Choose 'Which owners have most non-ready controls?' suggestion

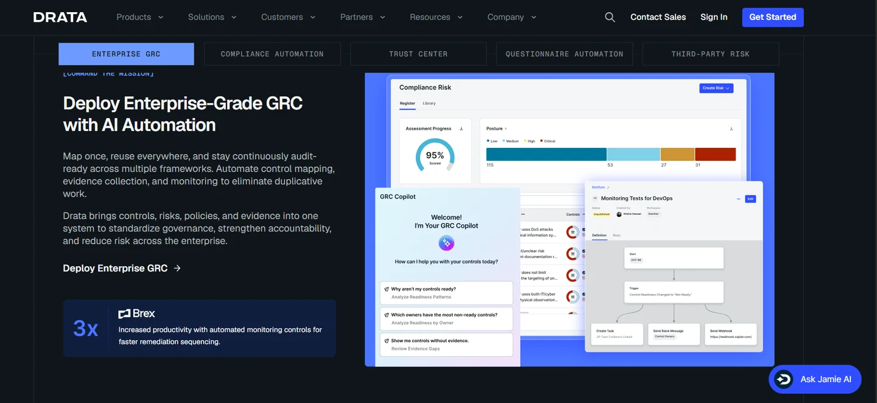(x=446, y=319)
